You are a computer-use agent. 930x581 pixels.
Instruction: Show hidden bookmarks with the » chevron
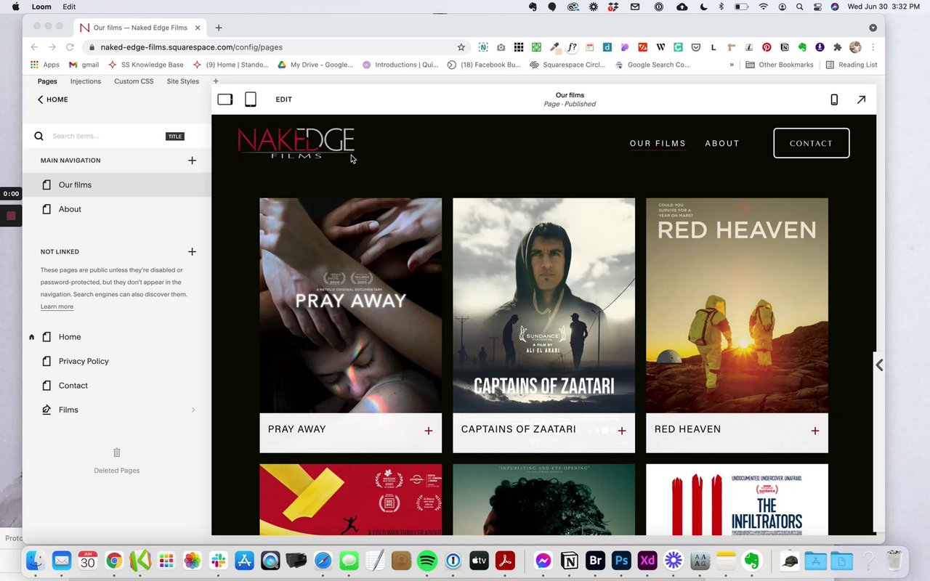click(x=732, y=65)
